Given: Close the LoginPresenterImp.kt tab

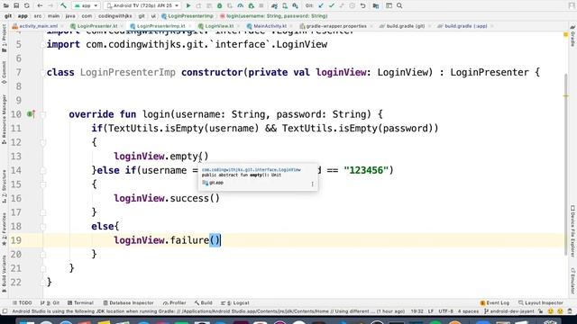Looking at the screenshot, I should click(x=190, y=26).
